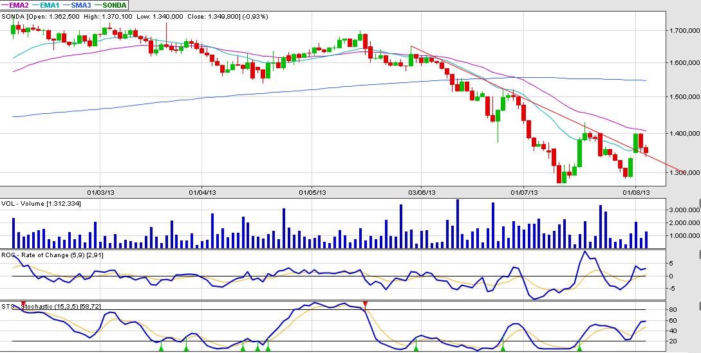The height and width of the screenshot is (353, 701).
Task: Click the red sell marker near mid-May on Stochastic
Action: point(365,303)
